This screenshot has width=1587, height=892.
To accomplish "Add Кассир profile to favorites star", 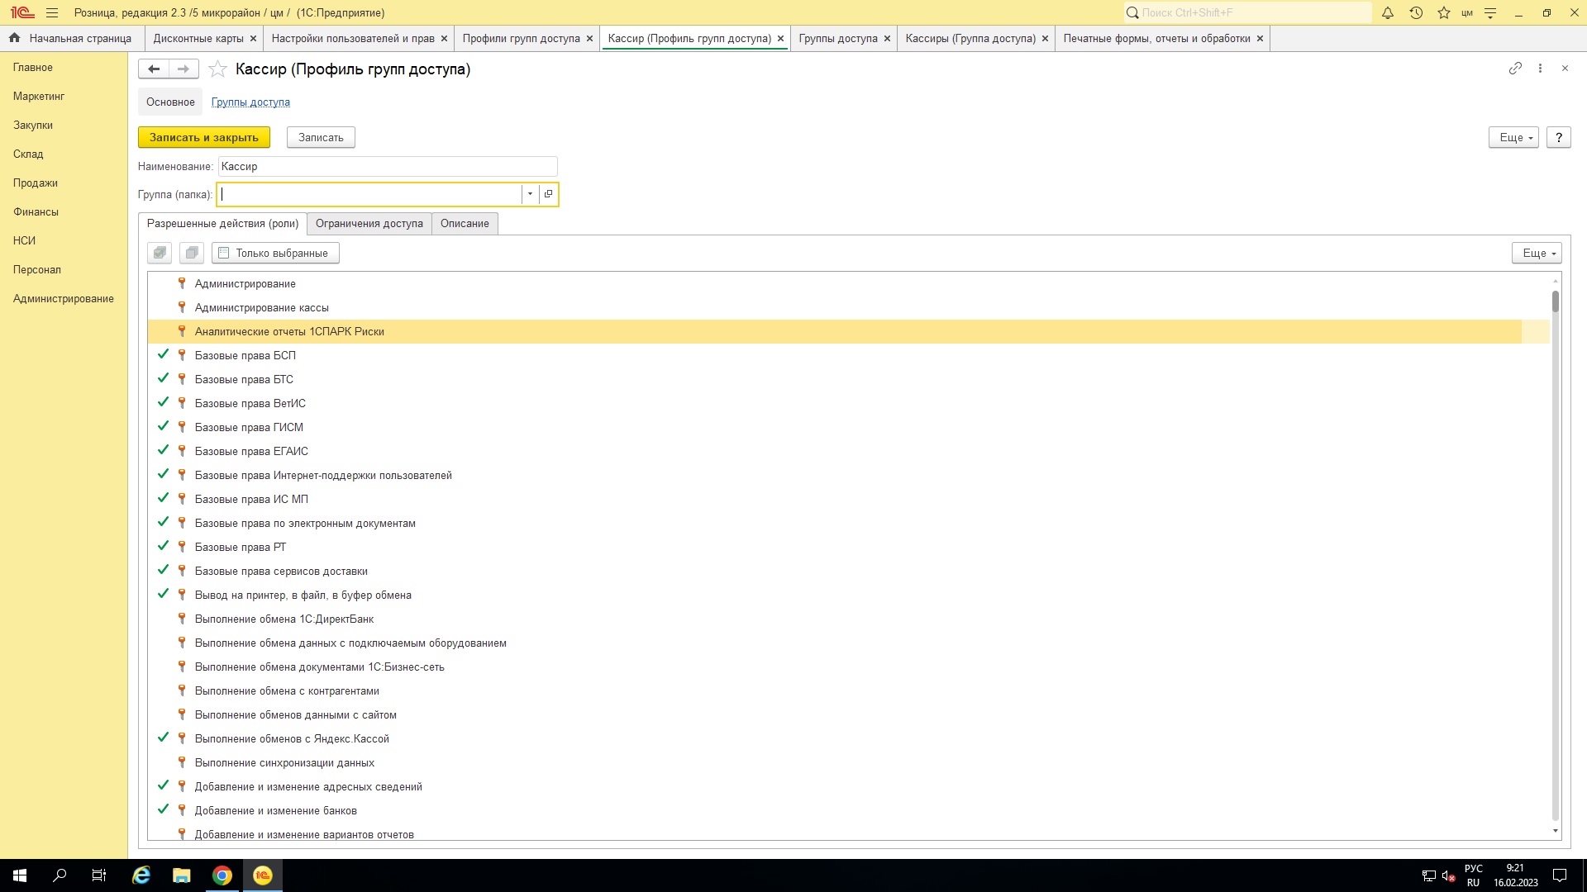I will tap(217, 69).
